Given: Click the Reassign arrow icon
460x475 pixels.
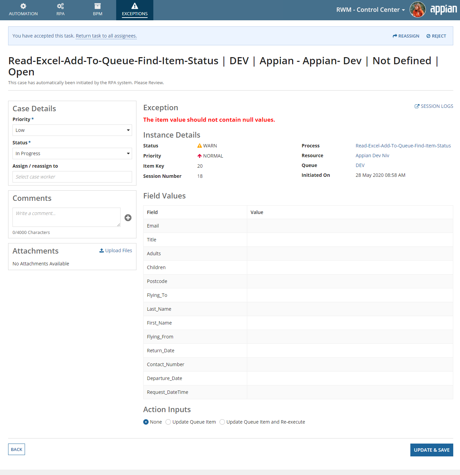Looking at the screenshot, I should 395,36.
